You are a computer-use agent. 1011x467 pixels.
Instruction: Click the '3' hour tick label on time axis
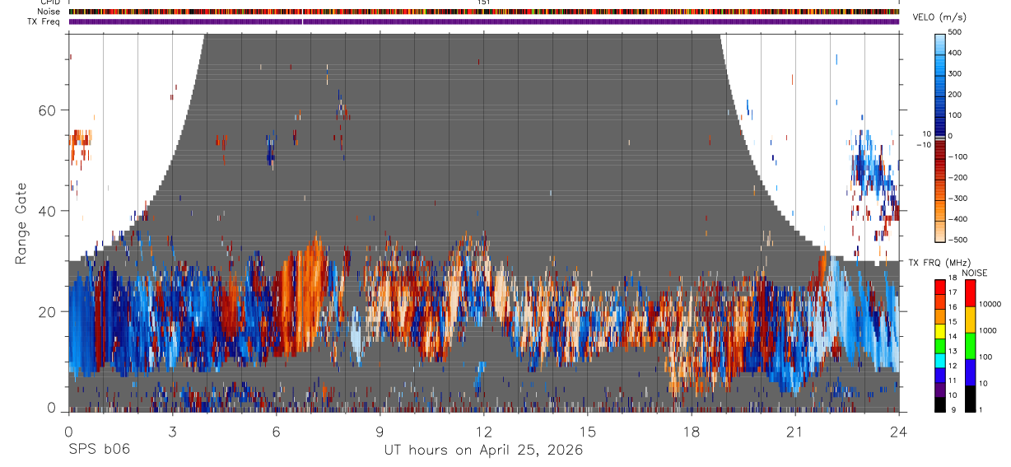[172, 431]
